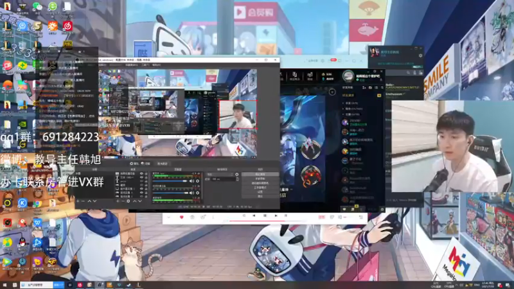Screen dimensions: 514x289
Task: Open gear settings of second mixer channel
Action: 197,193
